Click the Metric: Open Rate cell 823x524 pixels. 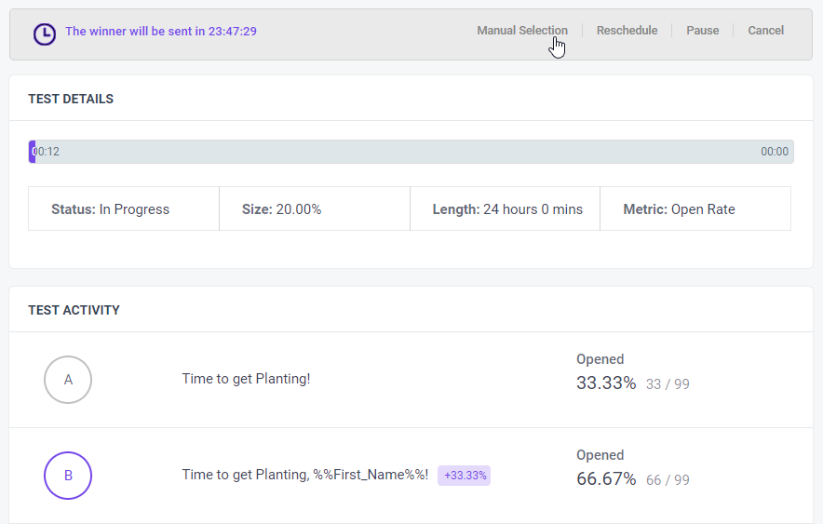point(695,208)
